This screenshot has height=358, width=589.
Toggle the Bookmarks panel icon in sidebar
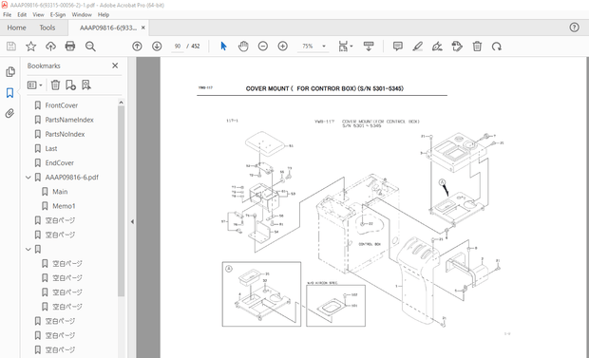pyautogui.click(x=9, y=93)
